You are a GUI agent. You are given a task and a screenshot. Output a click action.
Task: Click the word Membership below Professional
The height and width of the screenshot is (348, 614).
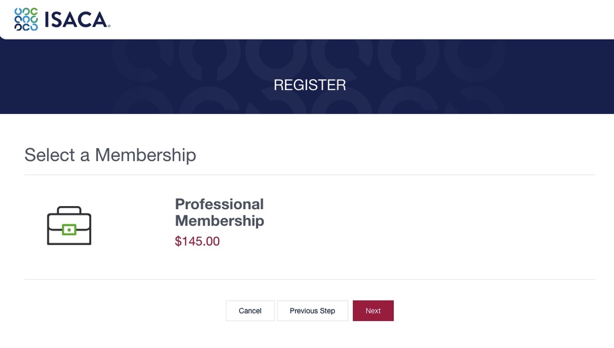220,221
